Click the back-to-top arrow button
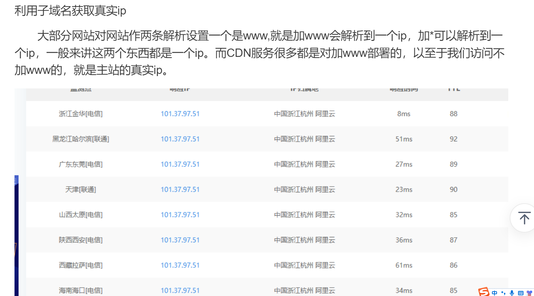The image size is (534, 296). [x=524, y=218]
